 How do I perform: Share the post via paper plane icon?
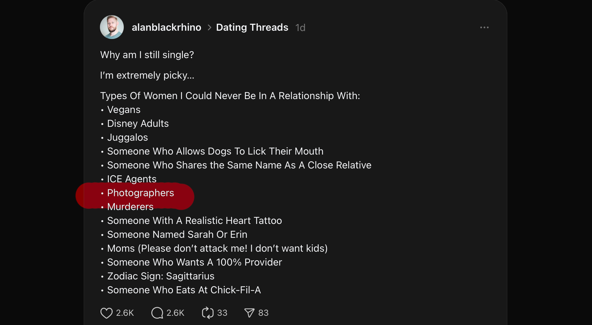[x=249, y=313]
